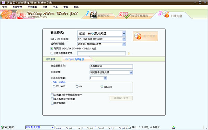Click the File system group label
208x130 pixels.
click(x=59, y=82)
